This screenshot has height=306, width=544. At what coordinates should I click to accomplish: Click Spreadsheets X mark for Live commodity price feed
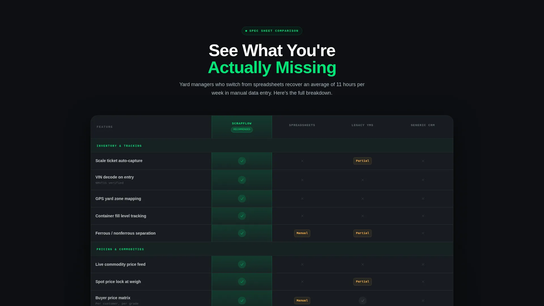coord(302,264)
